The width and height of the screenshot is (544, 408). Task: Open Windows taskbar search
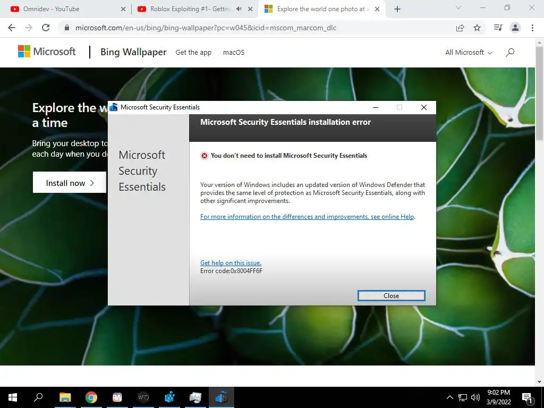point(38,397)
